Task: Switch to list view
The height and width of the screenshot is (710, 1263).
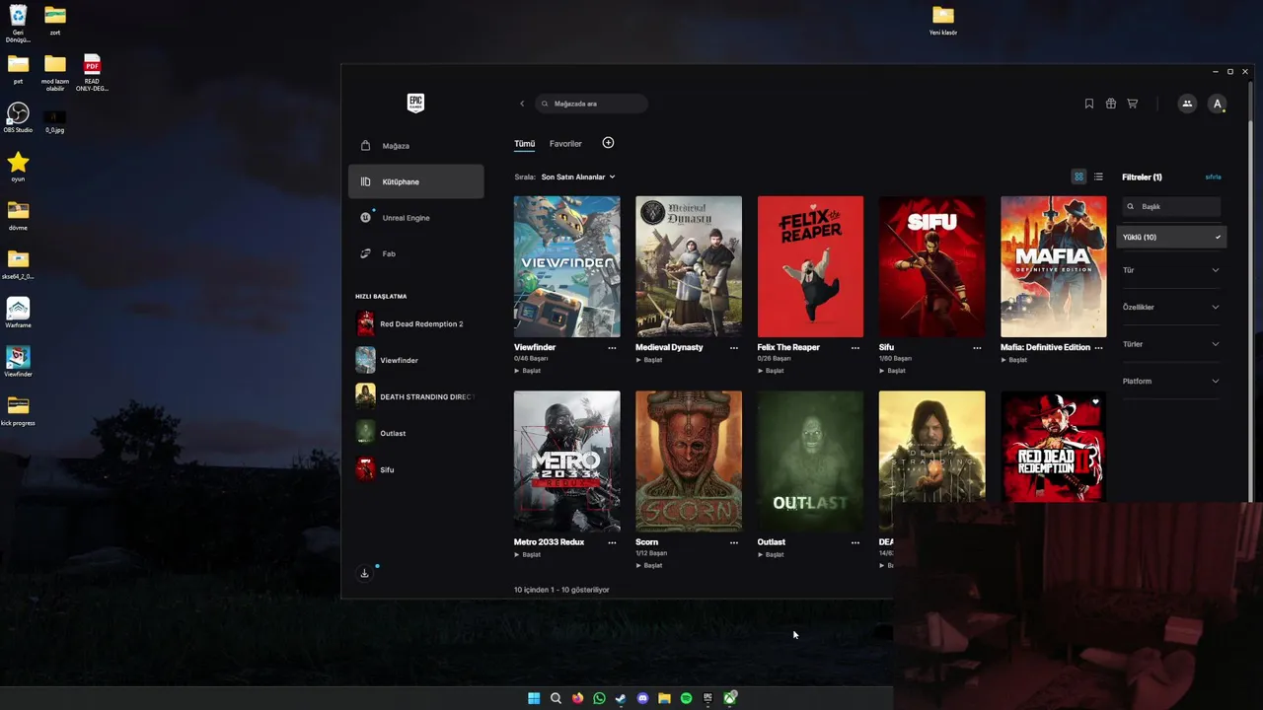Action: pos(1098,177)
